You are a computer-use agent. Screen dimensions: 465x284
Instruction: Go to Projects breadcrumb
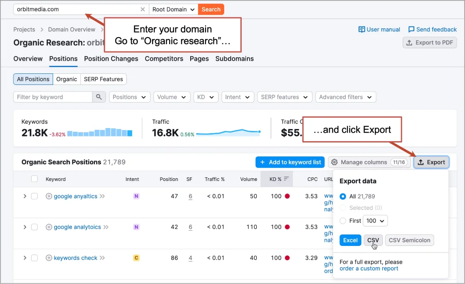point(24,30)
